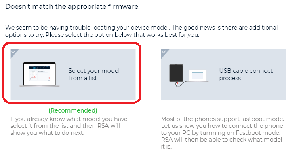Choose the 'Select your model from a list' text
Viewport: 303px width, 155px height.
click(x=94, y=74)
